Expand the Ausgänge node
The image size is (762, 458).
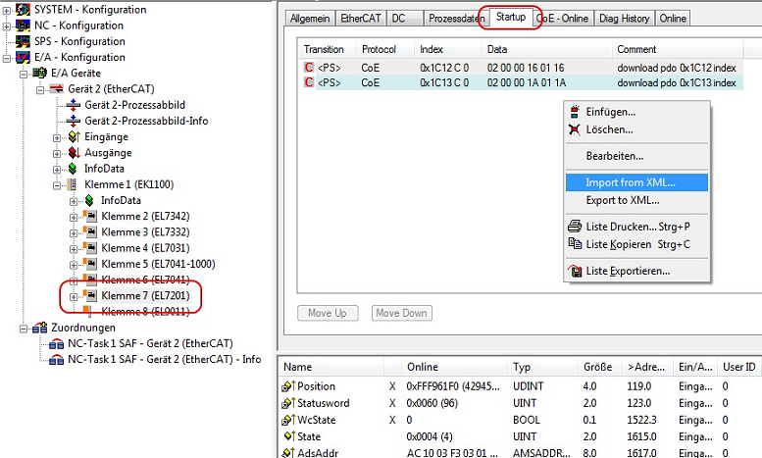pyautogui.click(x=57, y=154)
